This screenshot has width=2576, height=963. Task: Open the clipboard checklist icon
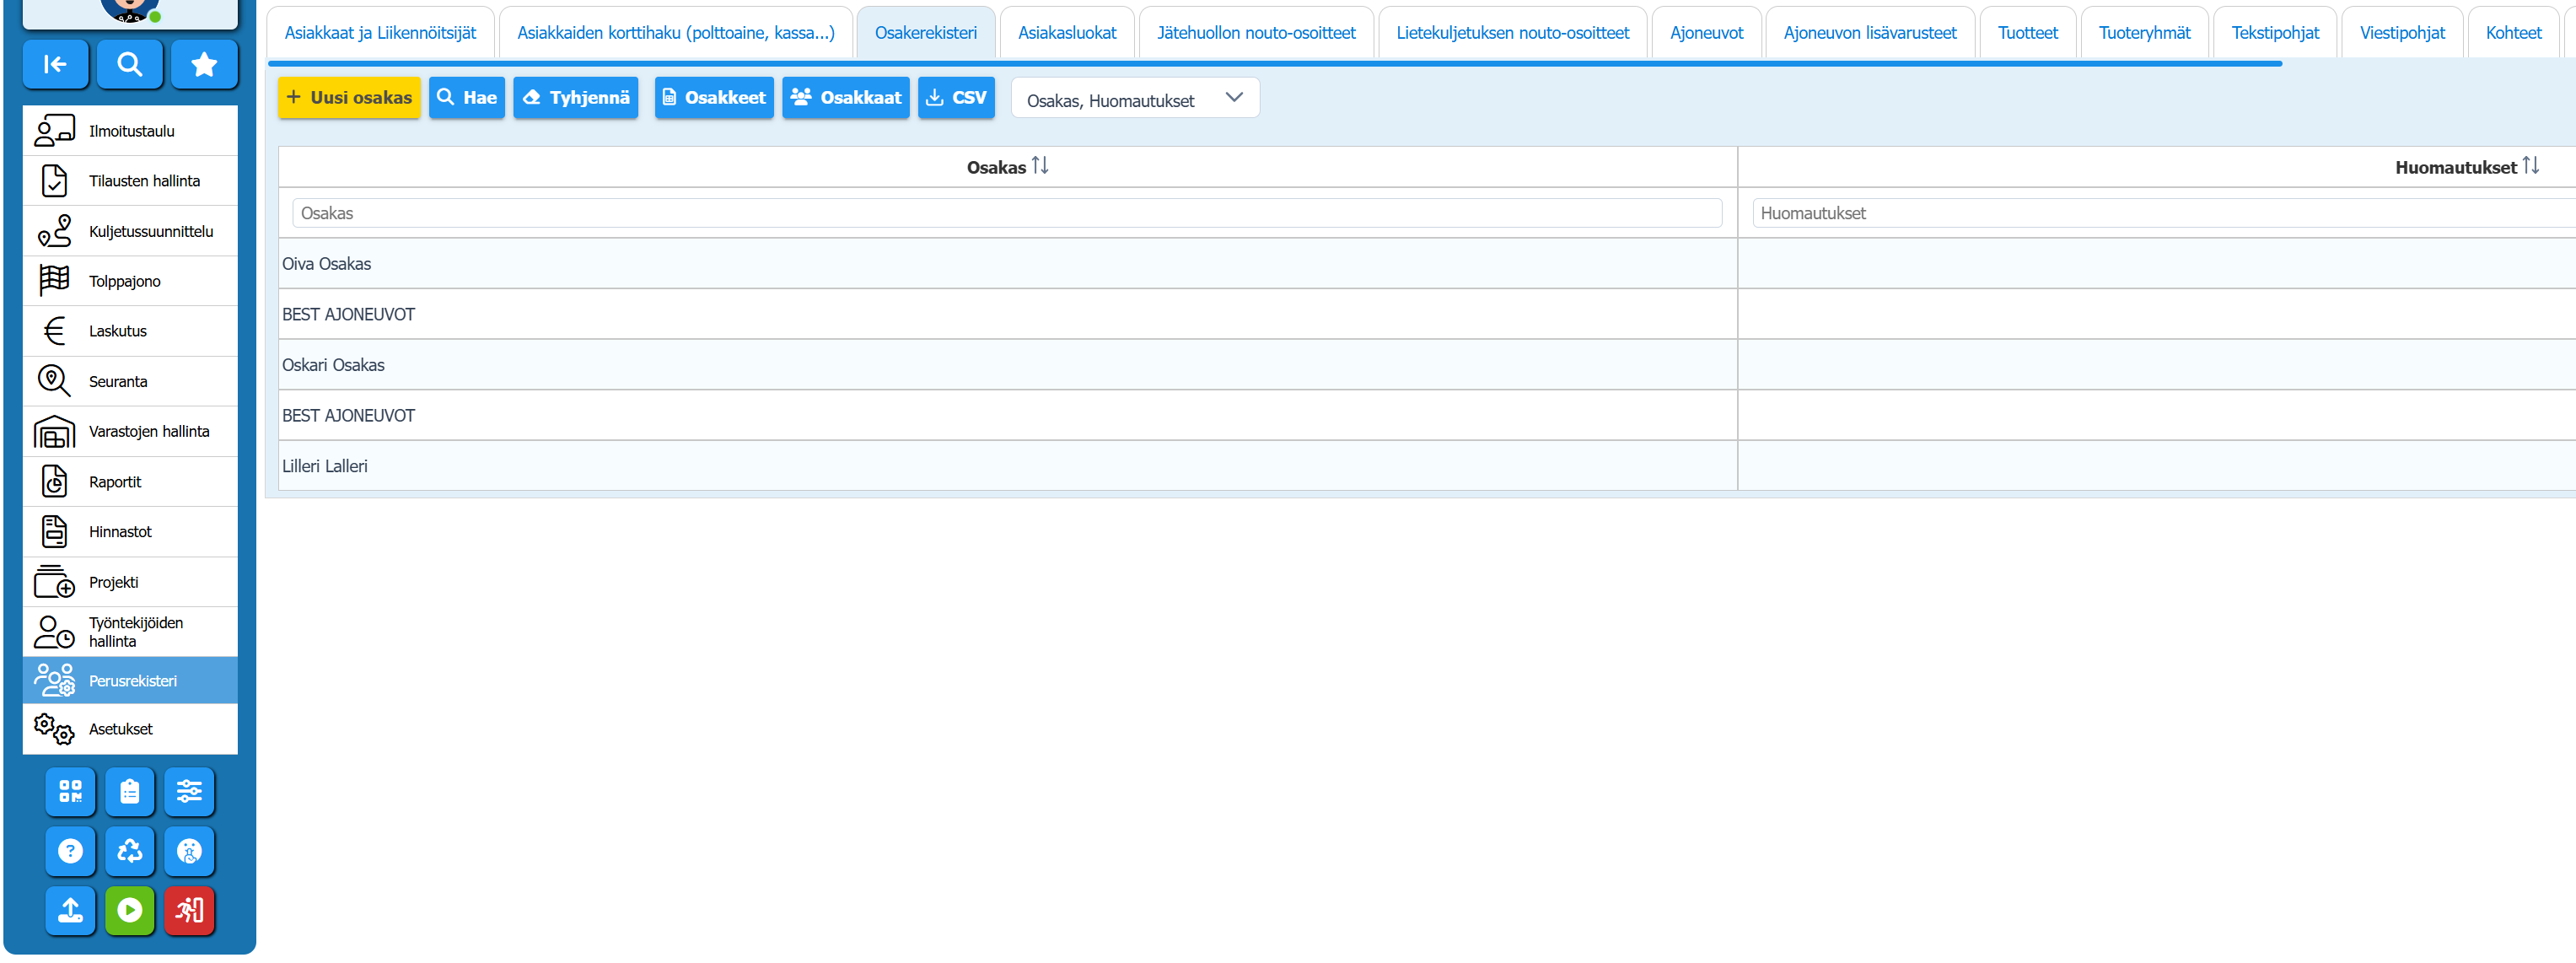(130, 791)
